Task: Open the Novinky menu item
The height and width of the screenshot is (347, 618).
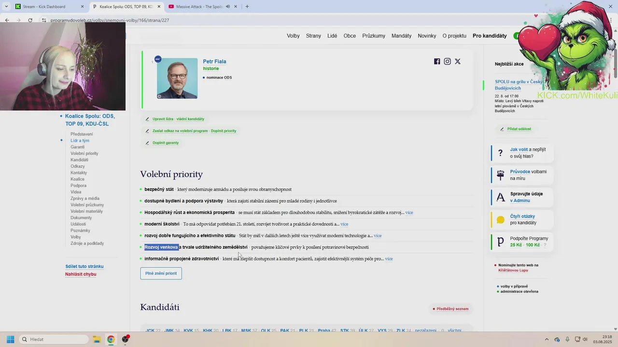Action: 427,36
